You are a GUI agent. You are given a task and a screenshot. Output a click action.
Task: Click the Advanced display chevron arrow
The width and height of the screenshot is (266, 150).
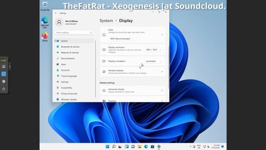pyautogui.click(x=162, y=90)
